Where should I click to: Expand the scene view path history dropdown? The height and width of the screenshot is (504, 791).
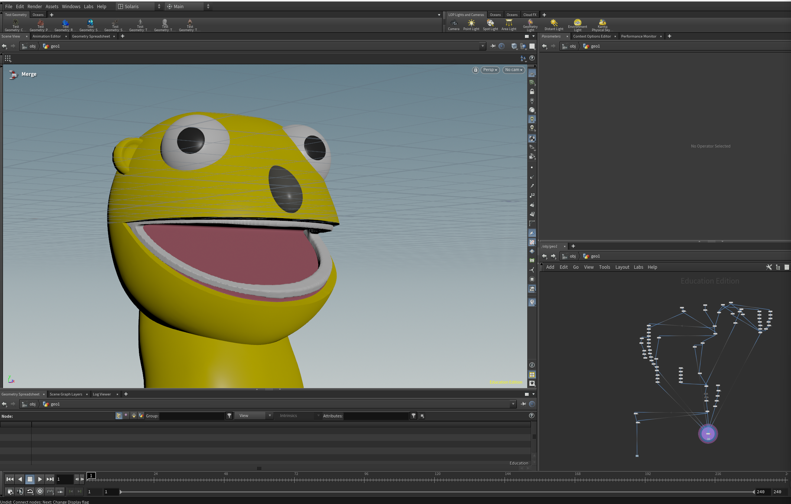pos(483,46)
